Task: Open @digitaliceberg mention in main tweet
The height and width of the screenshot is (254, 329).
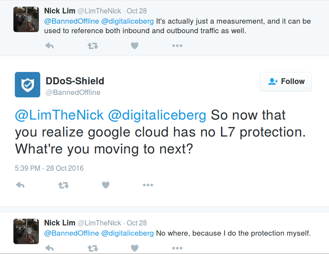Action: 157,115
